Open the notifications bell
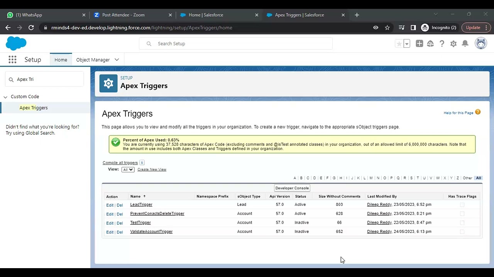Viewport: 494px width, 277px height. [x=465, y=44]
